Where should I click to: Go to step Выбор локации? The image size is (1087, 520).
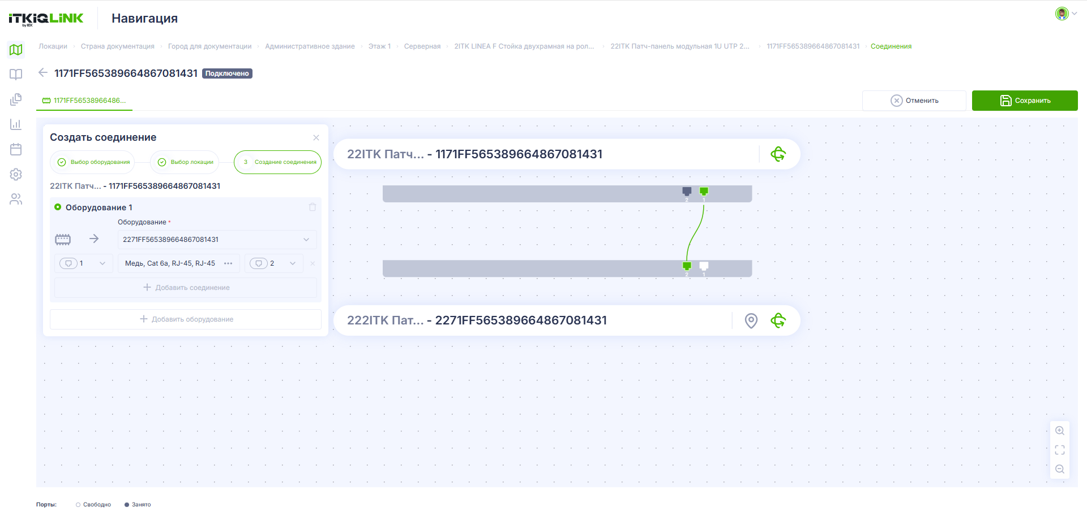pos(185,162)
